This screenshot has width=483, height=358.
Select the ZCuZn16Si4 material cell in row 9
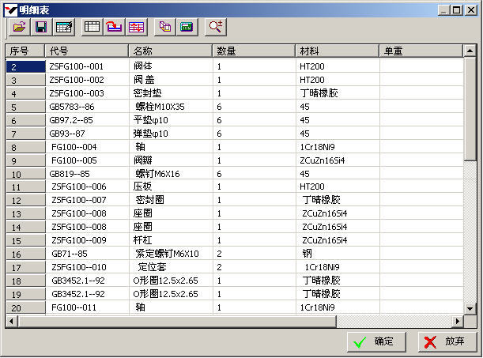[338, 160]
